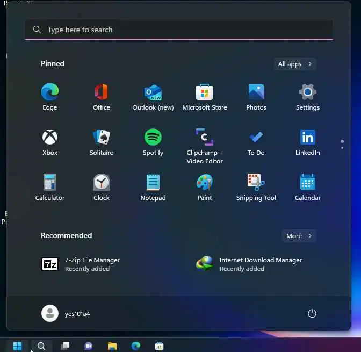
Task: Open Edge browser from taskbar
Action: point(136,346)
